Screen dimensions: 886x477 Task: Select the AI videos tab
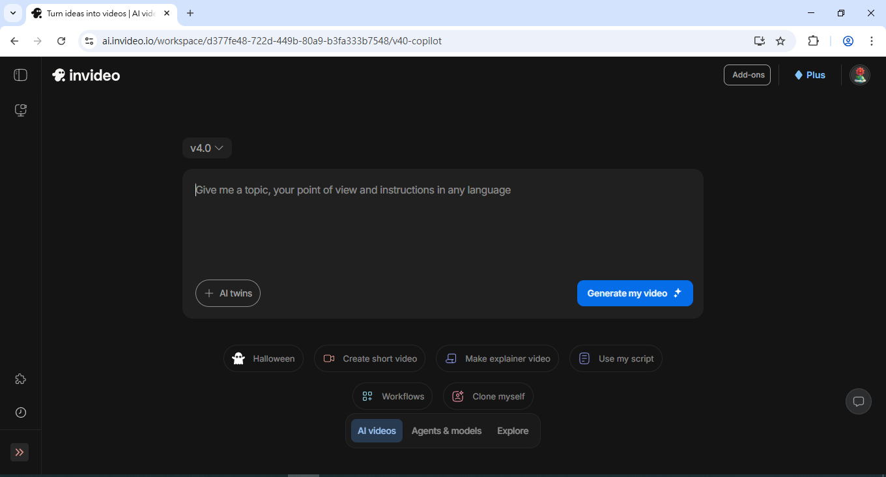(x=377, y=431)
